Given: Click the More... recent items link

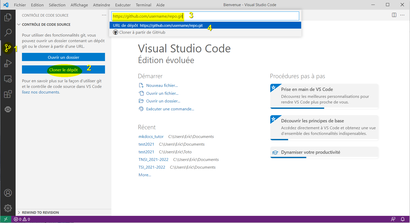Looking at the screenshot, I should 145,175.
